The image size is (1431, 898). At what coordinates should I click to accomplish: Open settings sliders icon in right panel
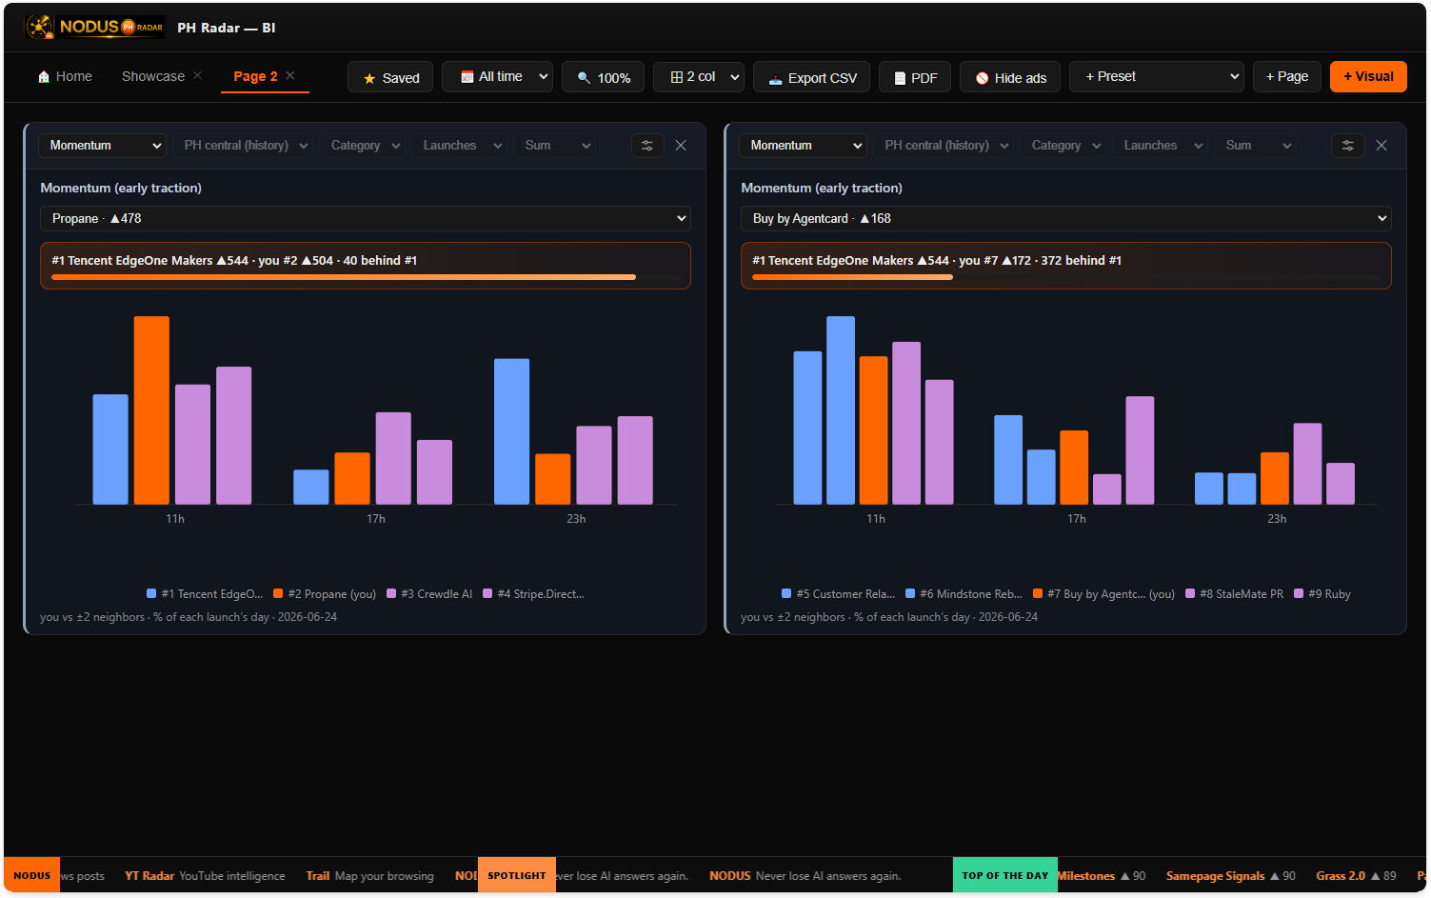coord(1348,146)
